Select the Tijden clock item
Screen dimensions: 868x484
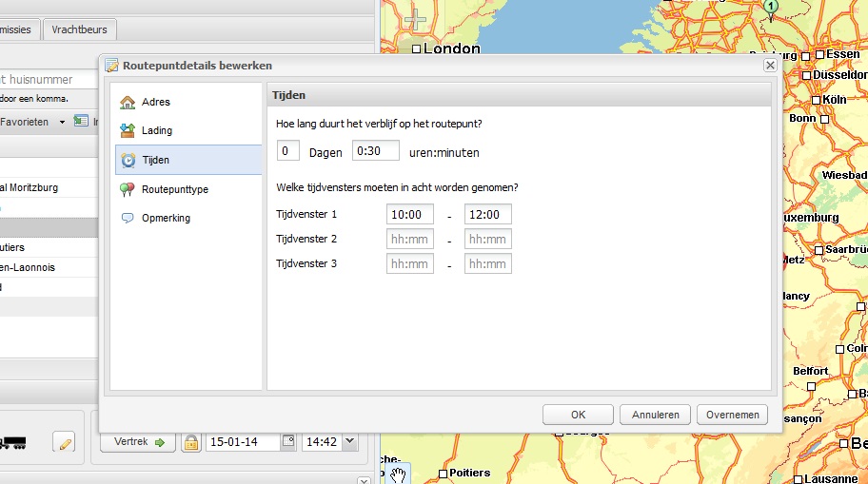coord(155,160)
